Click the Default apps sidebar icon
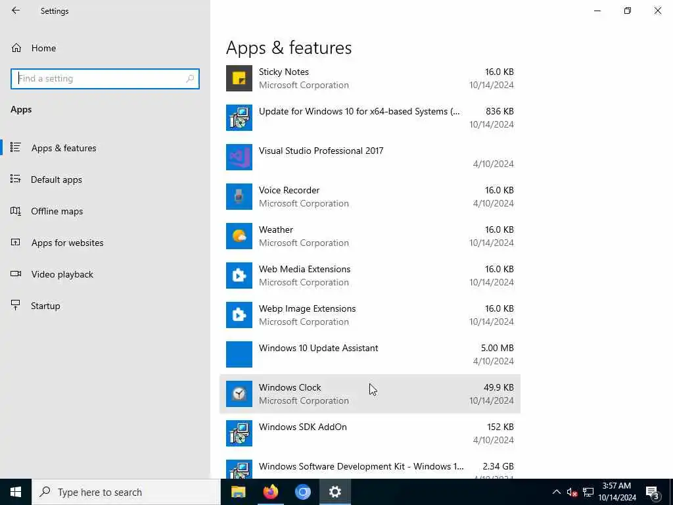The image size is (673, 505). click(x=16, y=179)
